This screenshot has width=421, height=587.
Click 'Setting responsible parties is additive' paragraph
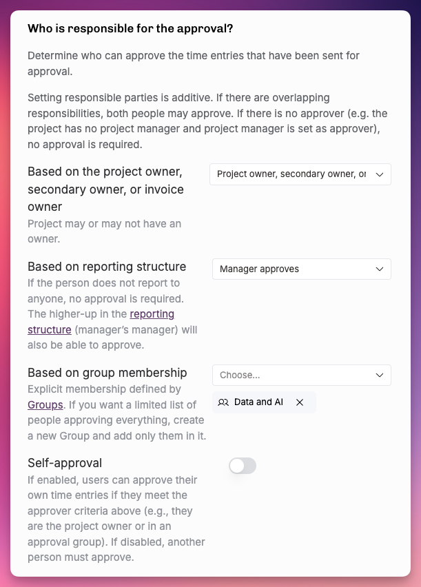(207, 121)
